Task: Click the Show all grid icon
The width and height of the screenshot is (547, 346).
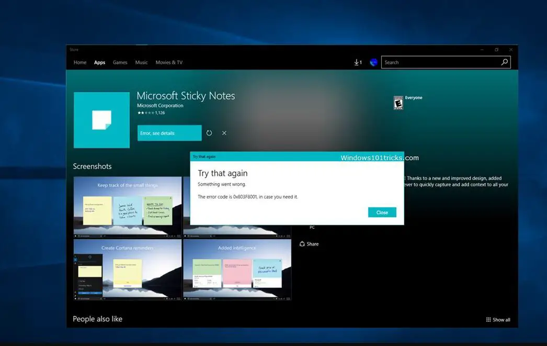Action: (488, 319)
